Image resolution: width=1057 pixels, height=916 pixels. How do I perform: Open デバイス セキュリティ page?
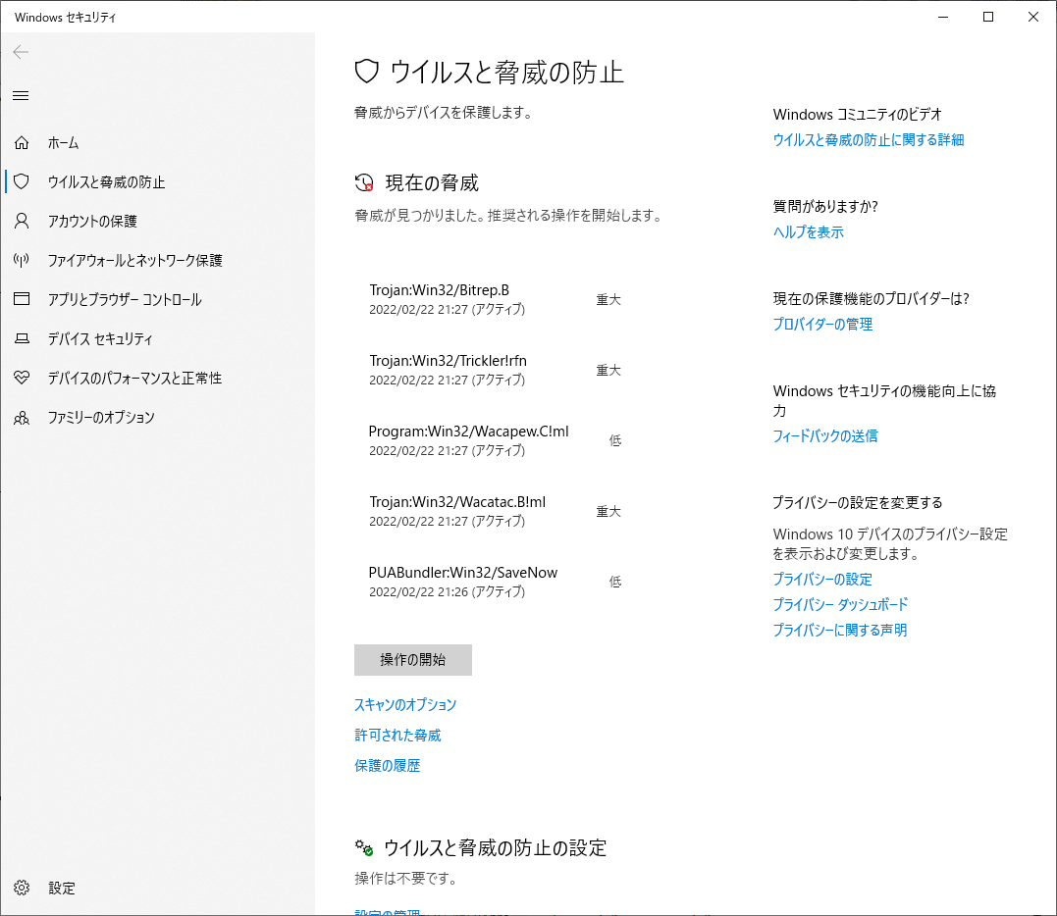tap(100, 338)
